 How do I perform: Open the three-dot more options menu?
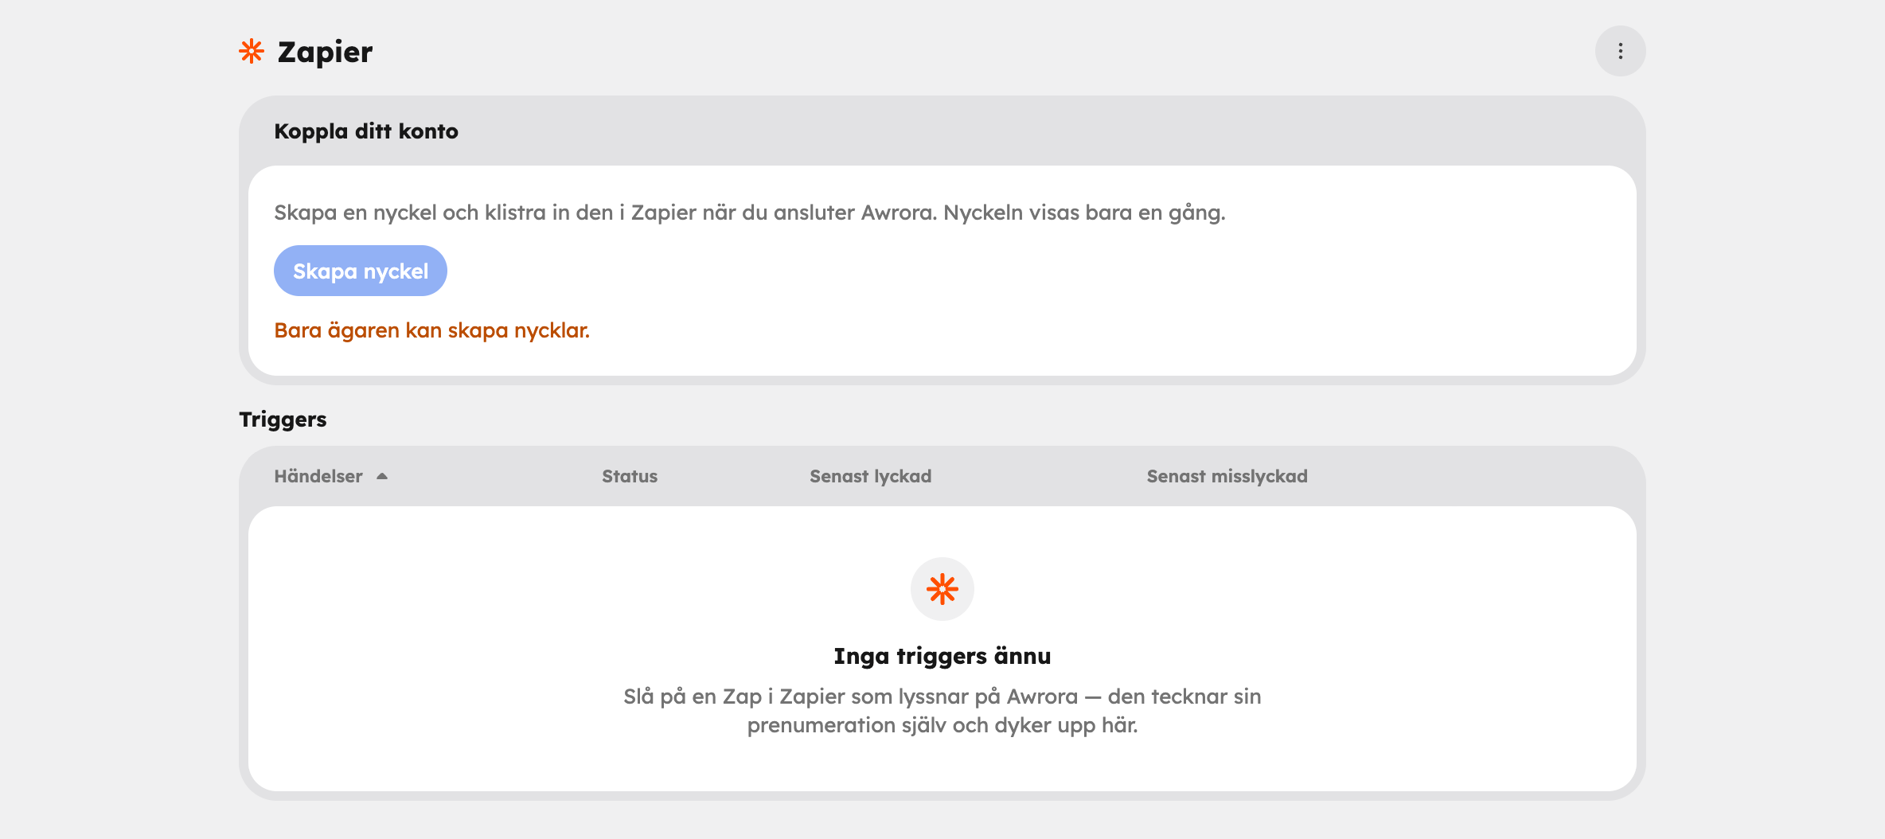tap(1620, 51)
